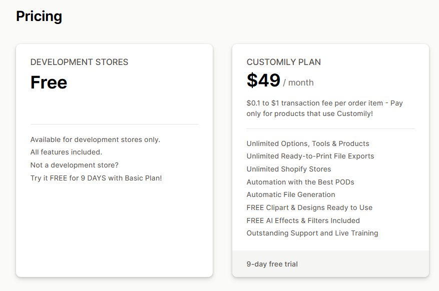This screenshot has height=291, width=439.
Task: Click 'FREE Clipart & Designs Ready to Use'
Action: (x=309, y=207)
